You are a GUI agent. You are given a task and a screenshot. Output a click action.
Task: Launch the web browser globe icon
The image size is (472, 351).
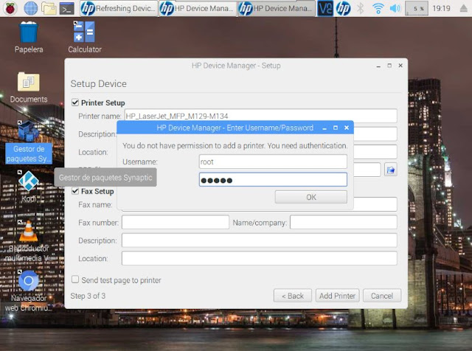(x=31, y=8)
